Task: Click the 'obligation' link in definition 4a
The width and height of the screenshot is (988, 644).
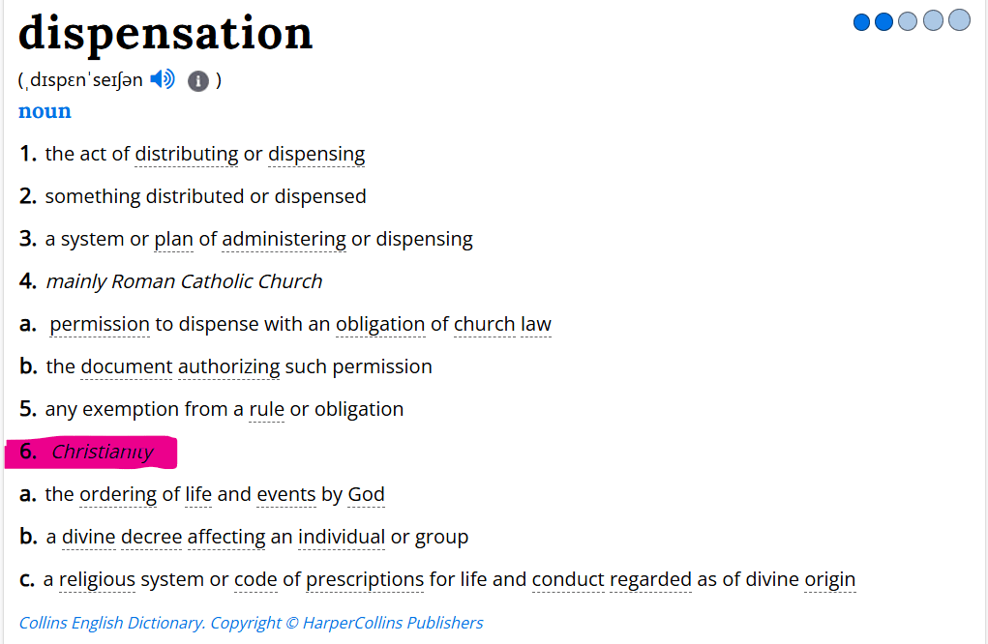Action: point(380,324)
